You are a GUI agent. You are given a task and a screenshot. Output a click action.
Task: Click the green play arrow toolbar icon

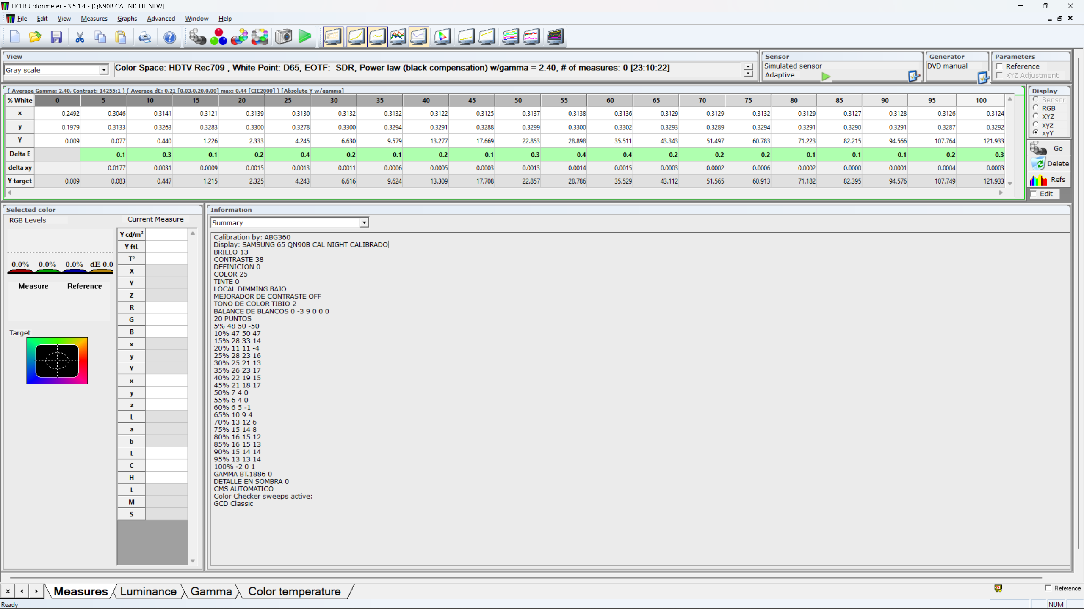[305, 37]
